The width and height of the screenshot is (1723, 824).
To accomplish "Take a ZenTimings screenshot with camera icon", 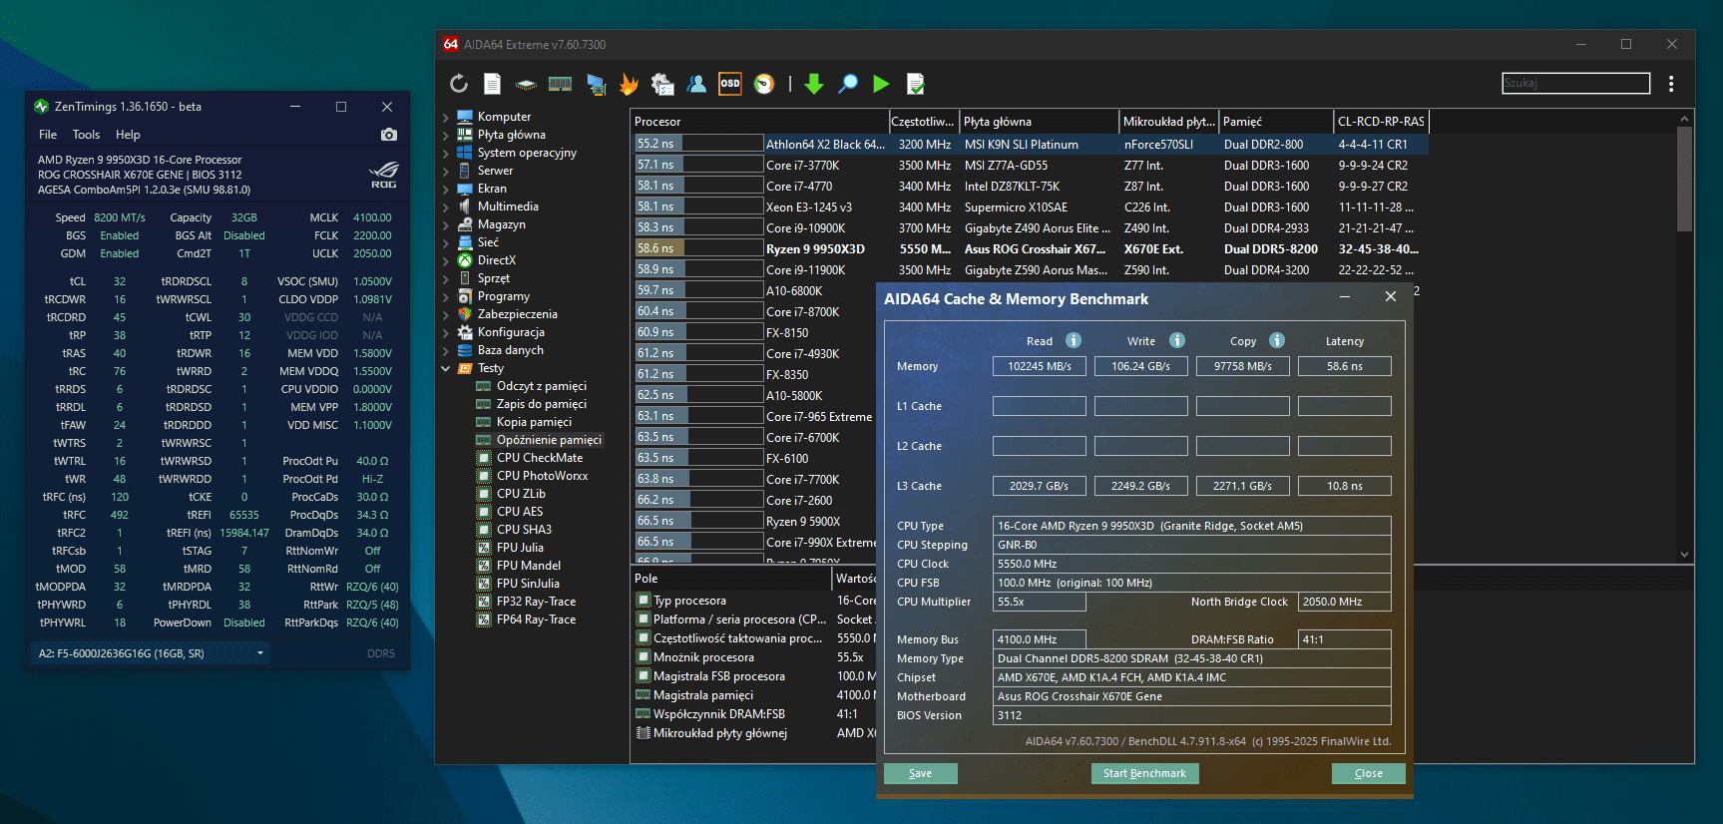I will (389, 135).
